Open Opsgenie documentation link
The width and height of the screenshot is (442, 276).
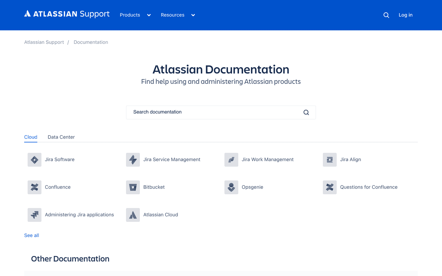point(252,187)
